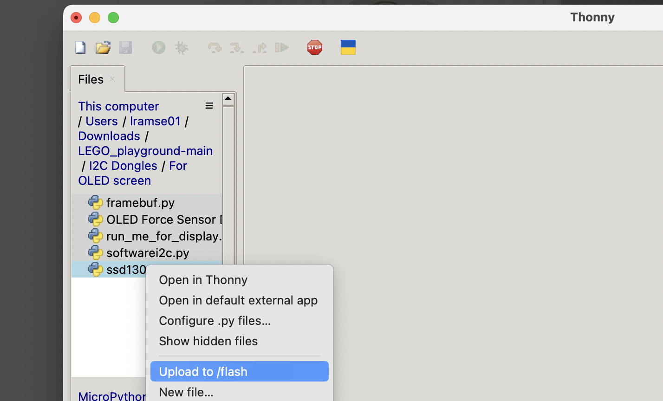
Task: Click the New file toolbar icon
Action: (80, 47)
